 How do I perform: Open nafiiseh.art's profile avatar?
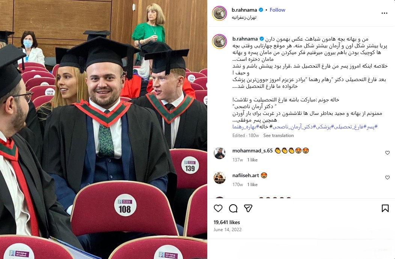point(220,178)
